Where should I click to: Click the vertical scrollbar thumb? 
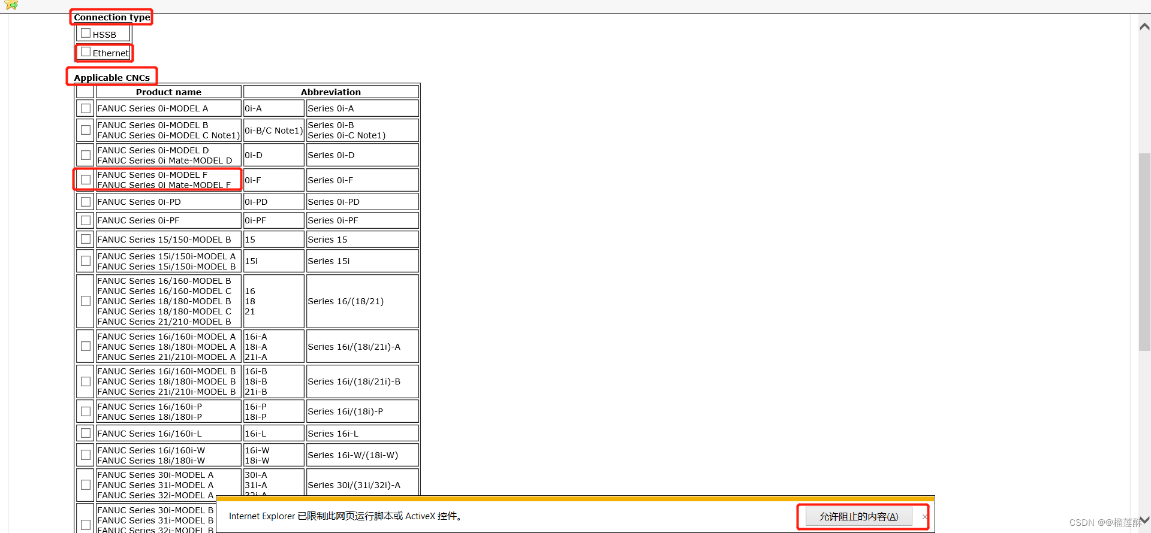click(x=1144, y=252)
